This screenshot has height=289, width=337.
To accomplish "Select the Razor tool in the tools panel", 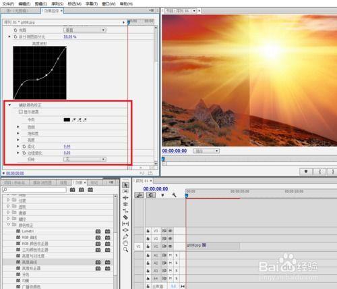I will point(125,217).
